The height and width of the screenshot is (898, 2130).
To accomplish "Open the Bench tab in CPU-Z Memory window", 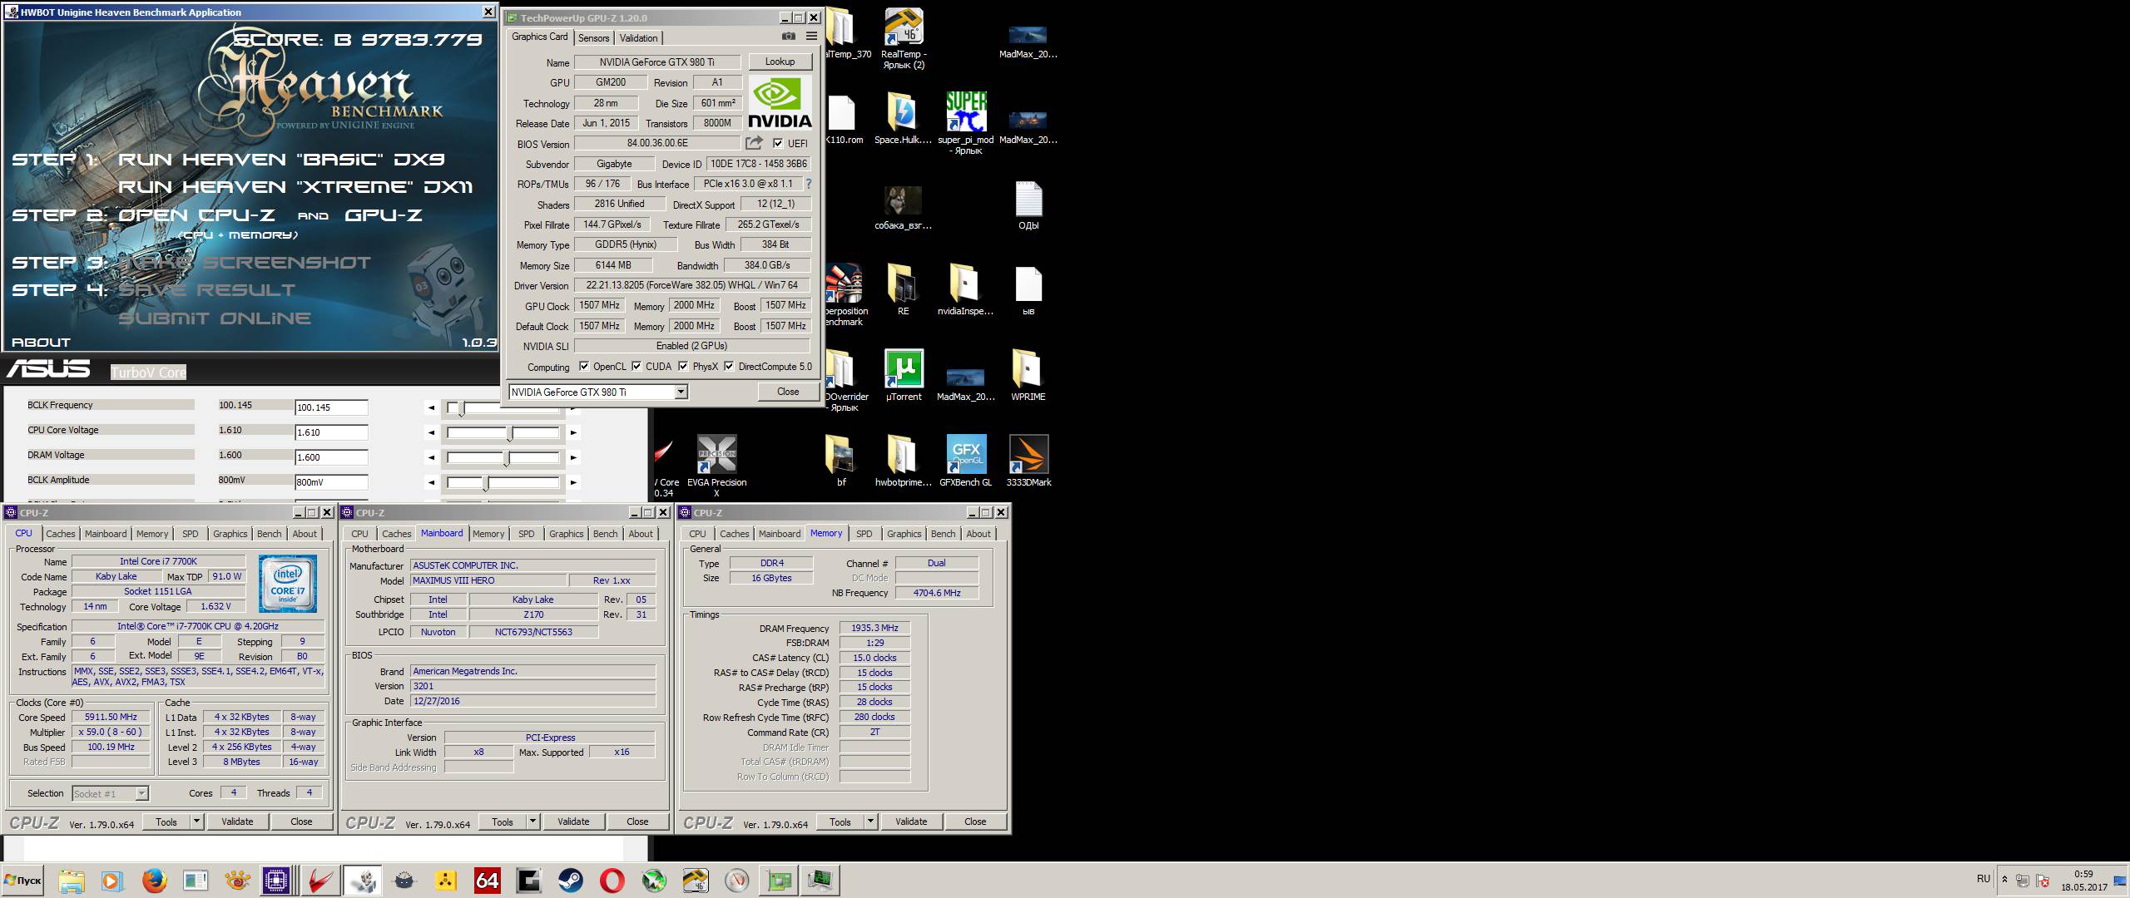I will pos(944,534).
